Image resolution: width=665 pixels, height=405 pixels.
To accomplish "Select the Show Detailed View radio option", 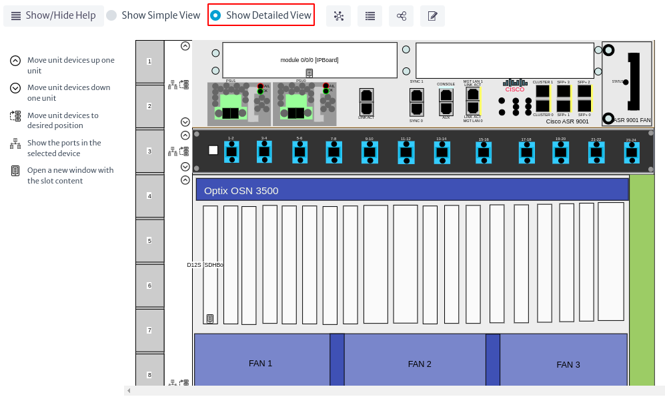I will 261,15.
